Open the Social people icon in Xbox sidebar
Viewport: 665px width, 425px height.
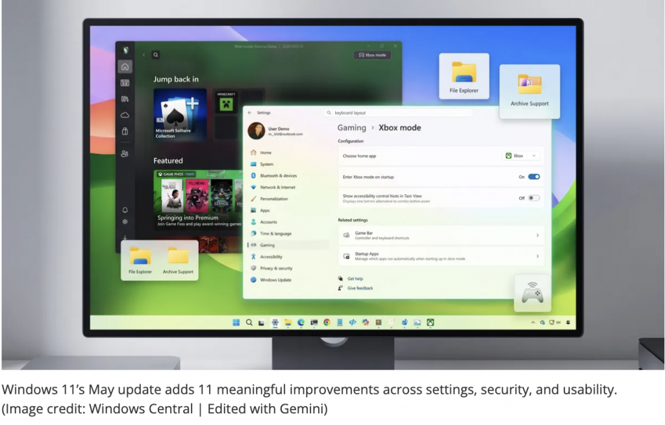tap(125, 154)
